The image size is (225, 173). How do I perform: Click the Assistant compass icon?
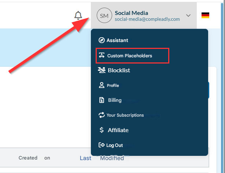[102, 41]
